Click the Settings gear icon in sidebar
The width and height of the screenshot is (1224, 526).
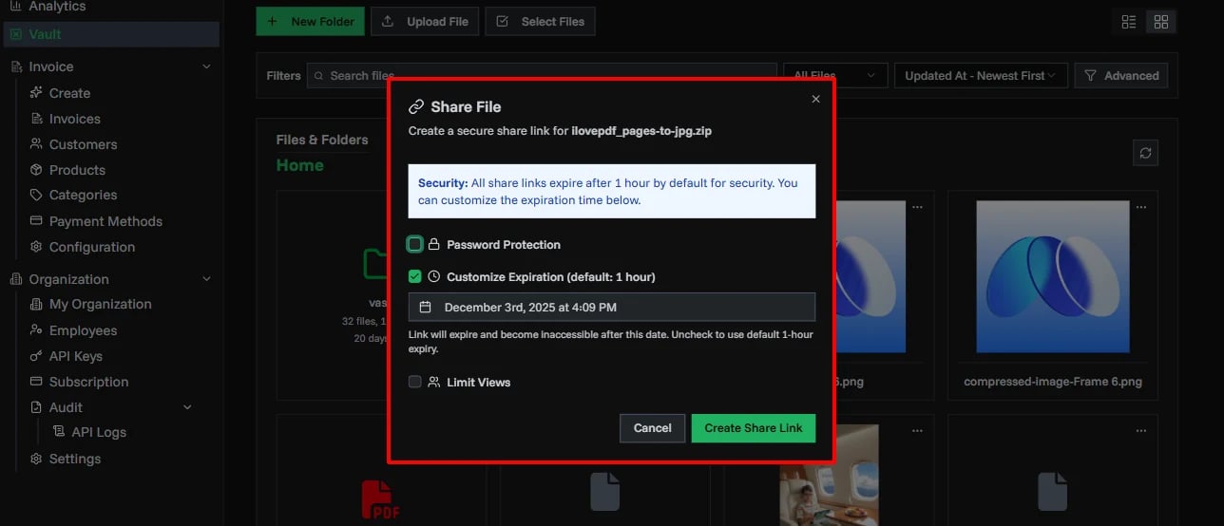point(36,459)
